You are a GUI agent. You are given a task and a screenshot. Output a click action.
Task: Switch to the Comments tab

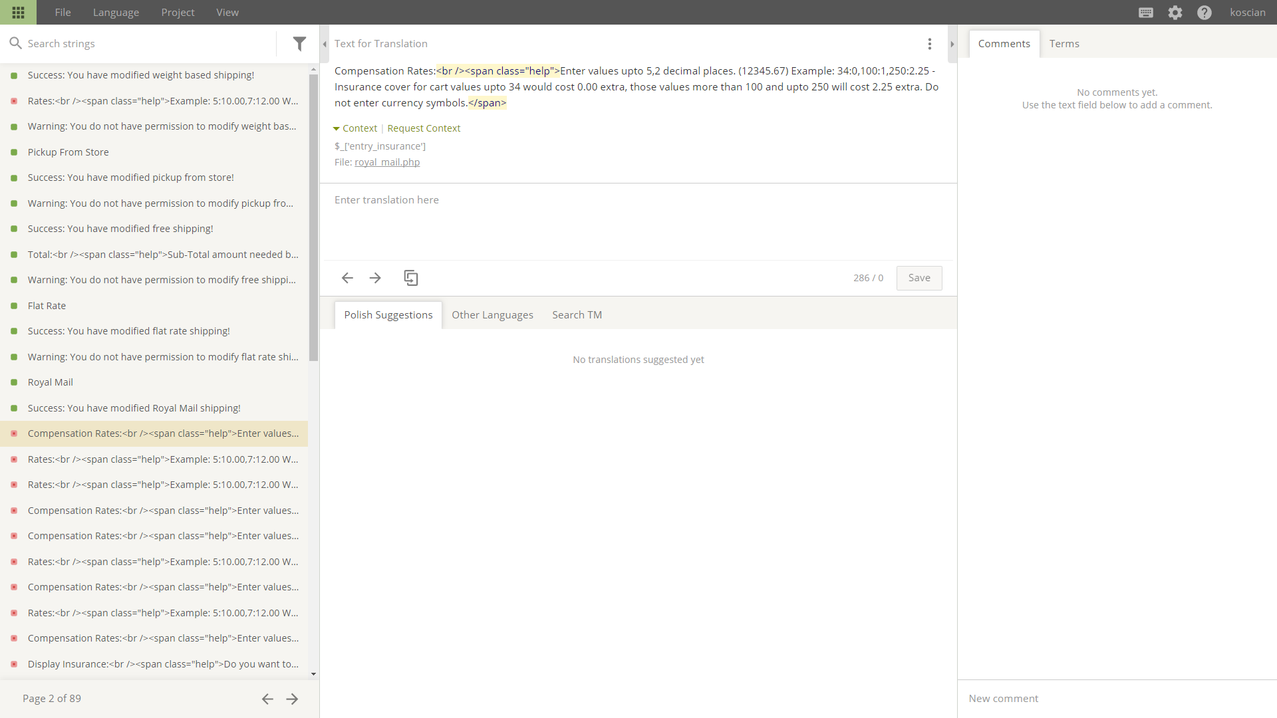coord(1004,44)
